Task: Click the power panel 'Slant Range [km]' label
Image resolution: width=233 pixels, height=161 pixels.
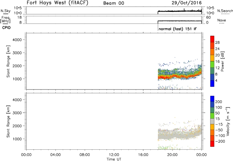Action: 8,61
